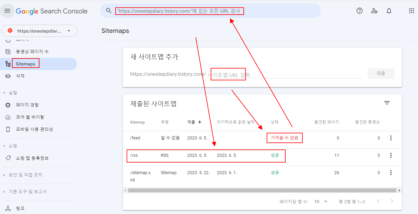Collapse the 실험 section
The width and height of the screenshot is (418, 214).
click(4, 93)
